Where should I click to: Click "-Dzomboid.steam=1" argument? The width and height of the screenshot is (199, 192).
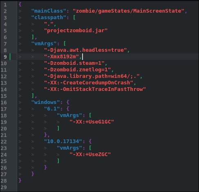74,63
